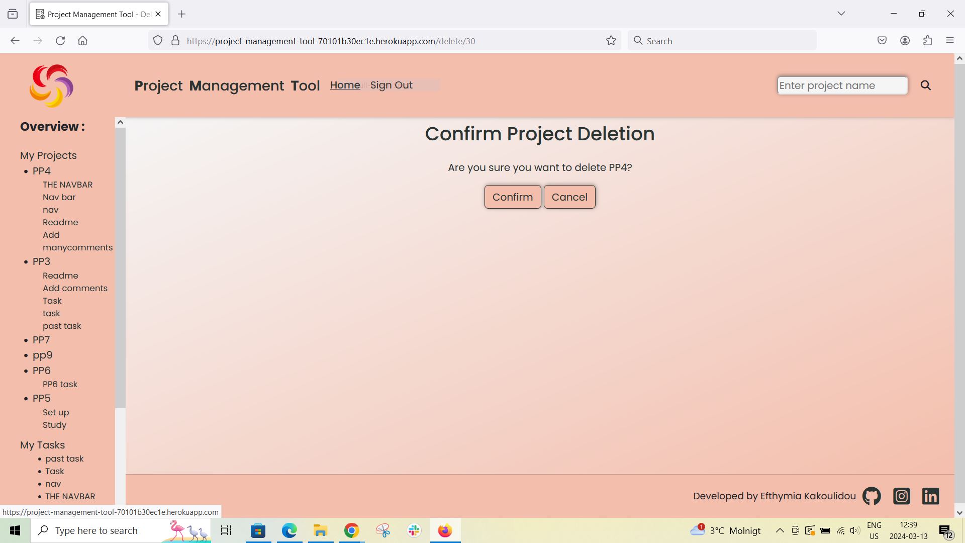This screenshot has width=965, height=543.
Task: Expand the browser tab list chevron
Action: (x=841, y=14)
